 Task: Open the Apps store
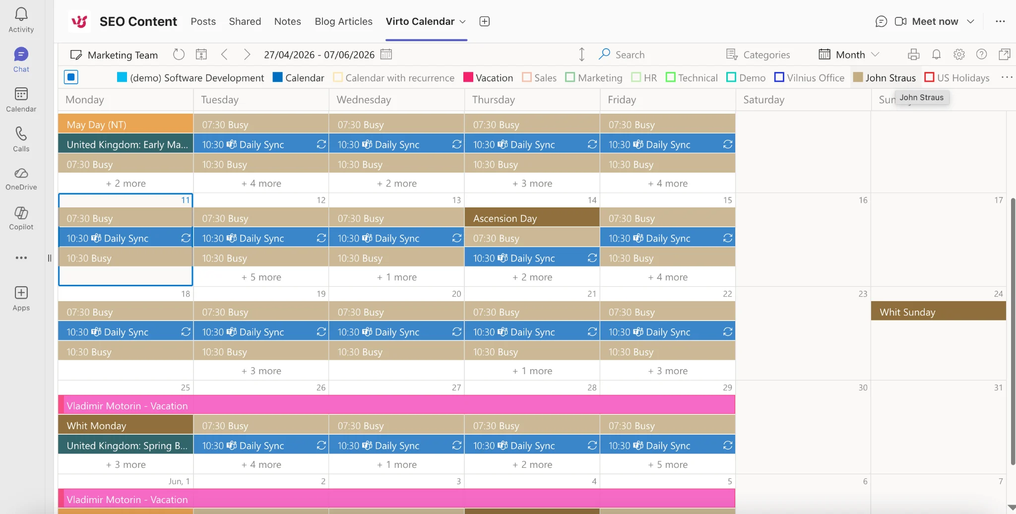tap(21, 298)
